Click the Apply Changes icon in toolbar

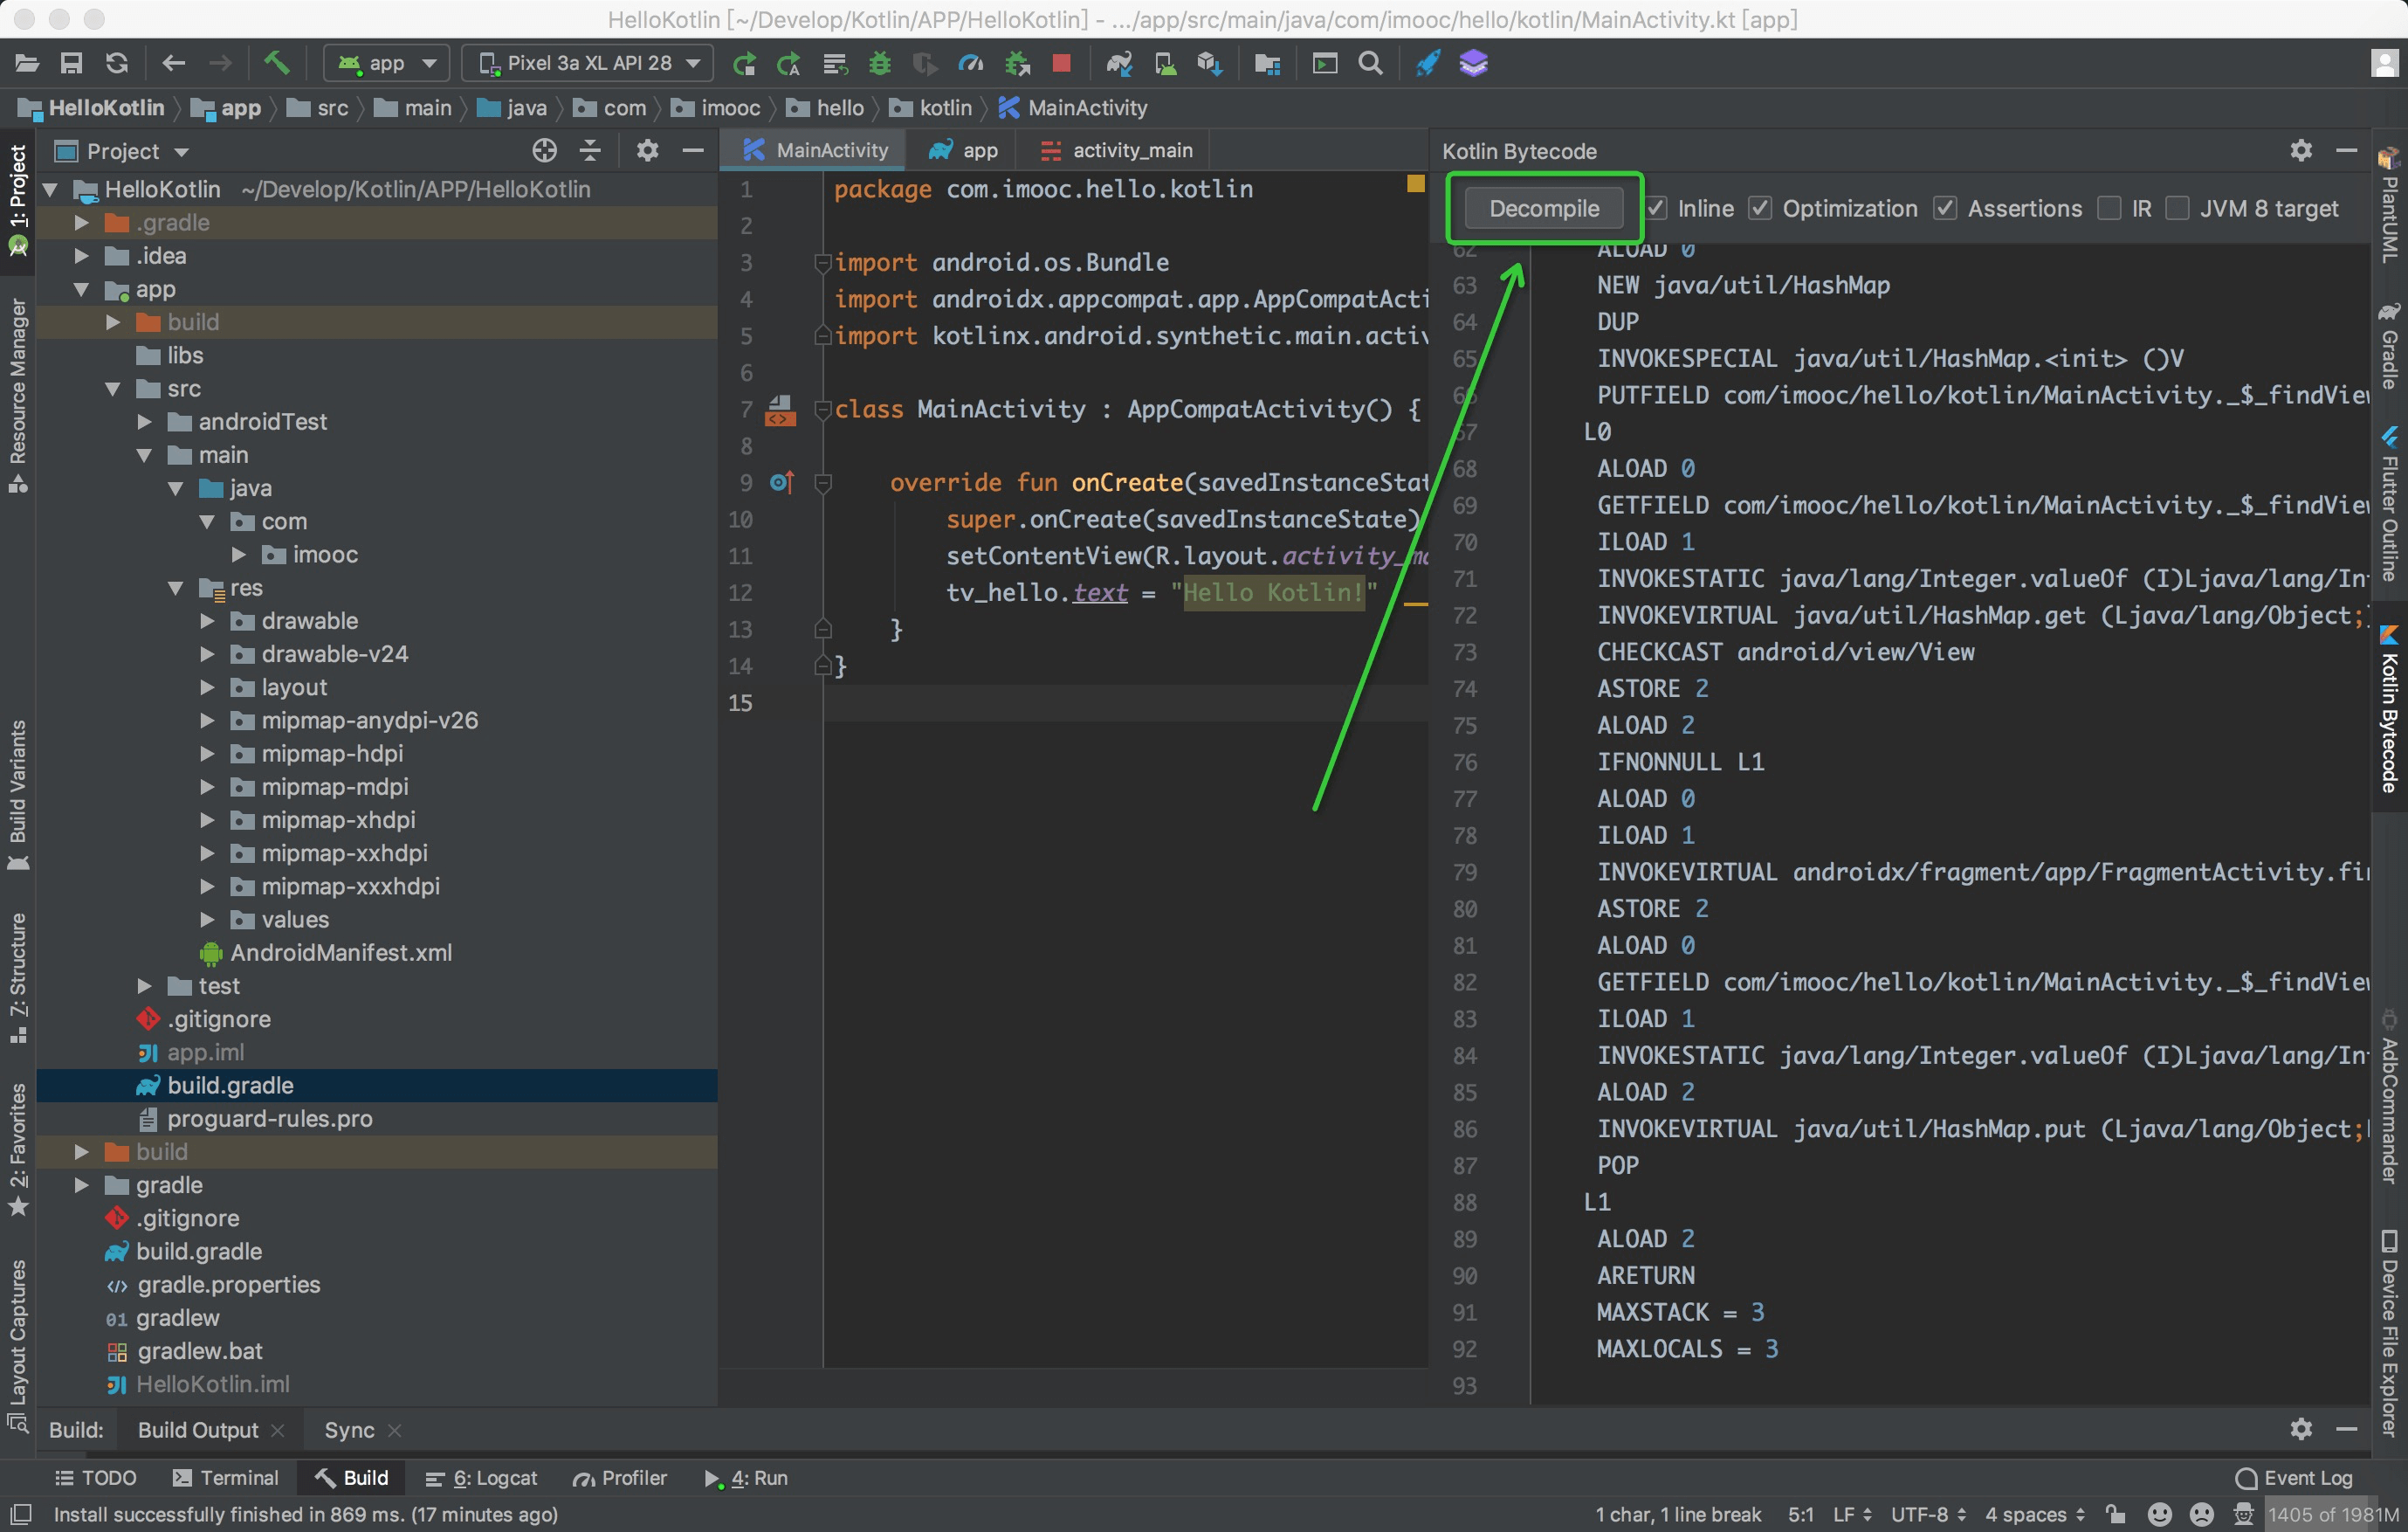pyautogui.click(x=743, y=64)
